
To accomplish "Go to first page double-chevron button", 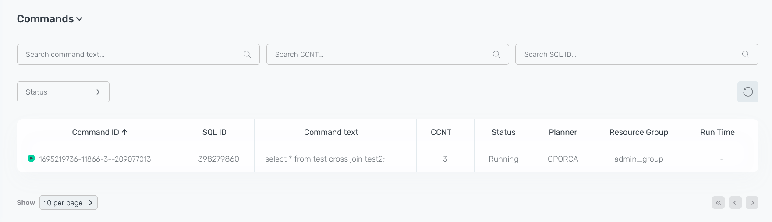I will click(718, 203).
